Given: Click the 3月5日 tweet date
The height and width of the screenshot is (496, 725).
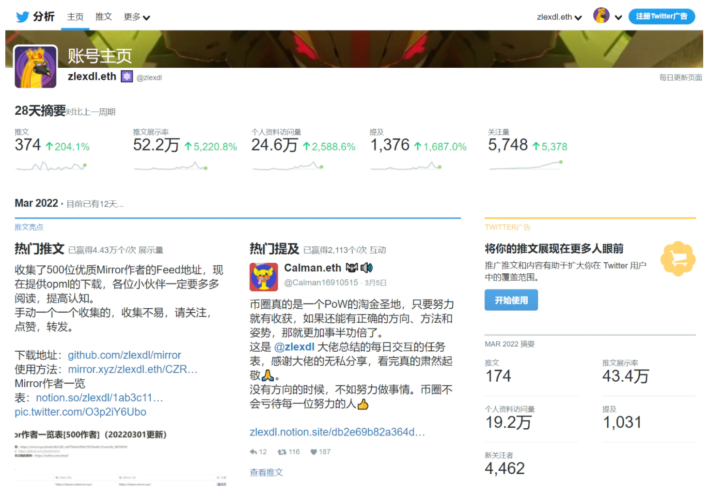Looking at the screenshot, I should (x=376, y=283).
